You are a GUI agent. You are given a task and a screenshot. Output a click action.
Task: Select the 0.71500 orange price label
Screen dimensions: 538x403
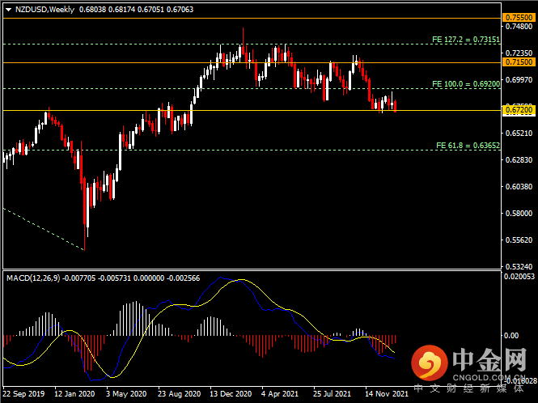click(x=519, y=62)
